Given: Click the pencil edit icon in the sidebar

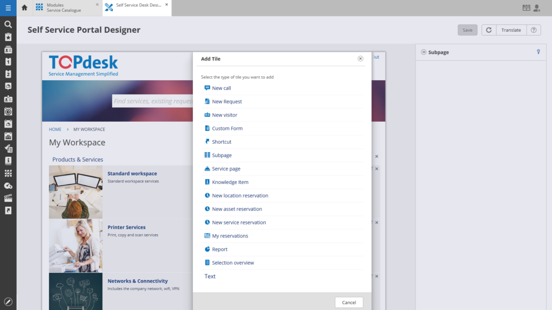Looking at the screenshot, I should (8, 301).
